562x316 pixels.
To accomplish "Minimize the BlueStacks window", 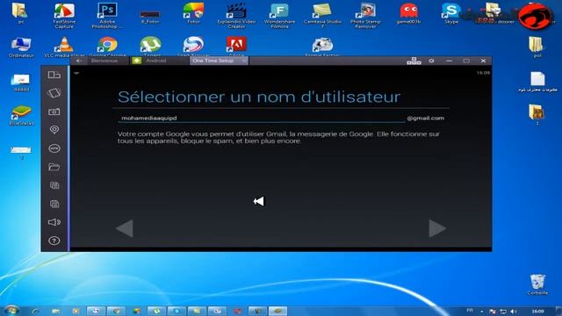I will tap(449, 61).
